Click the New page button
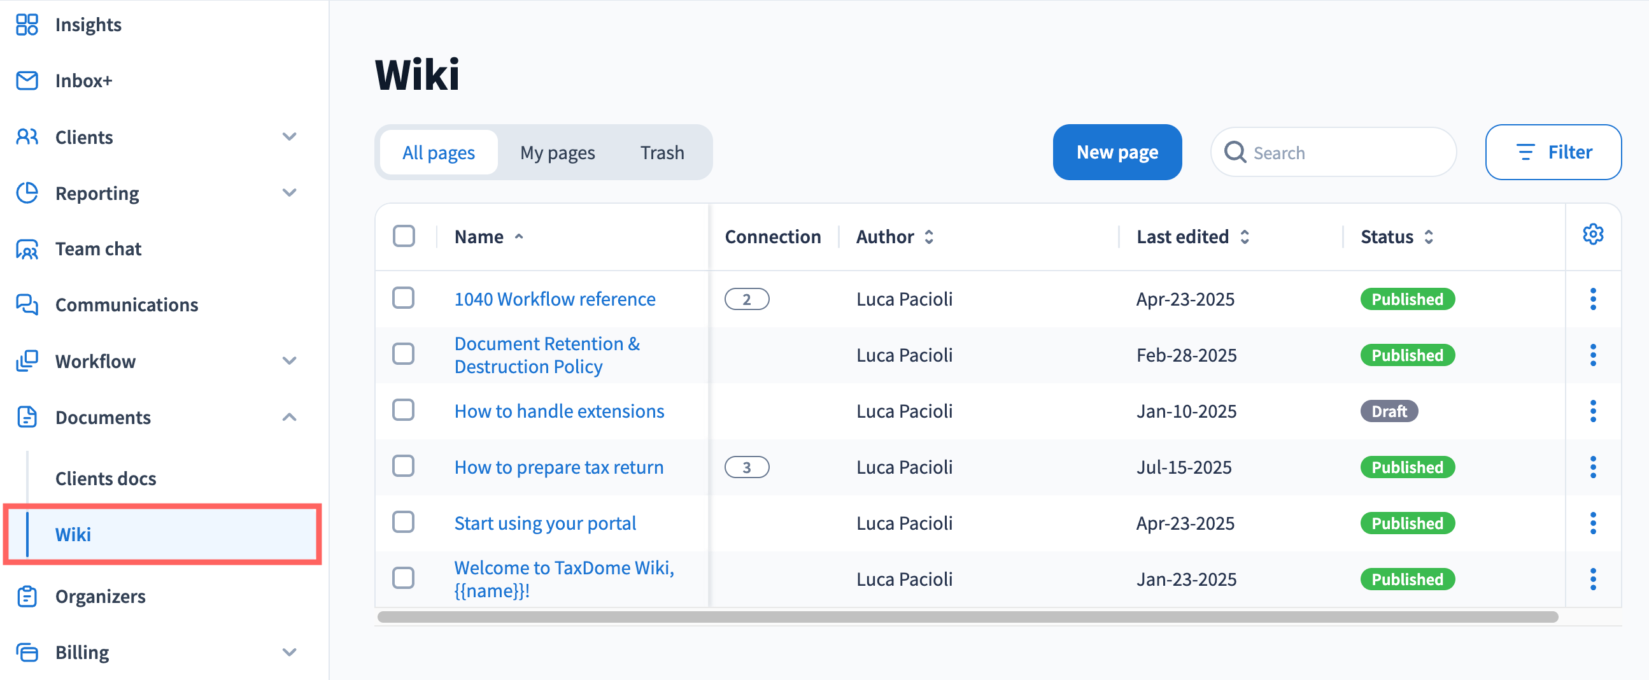 [x=1117, y=152]
